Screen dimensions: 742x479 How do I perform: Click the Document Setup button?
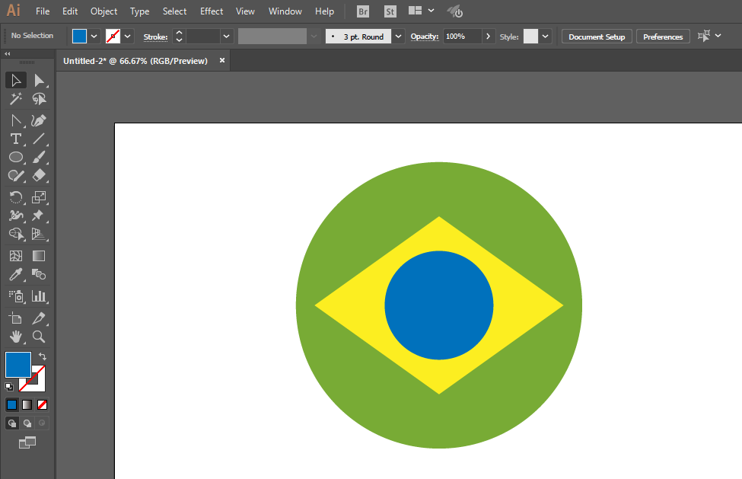[597, 37]
